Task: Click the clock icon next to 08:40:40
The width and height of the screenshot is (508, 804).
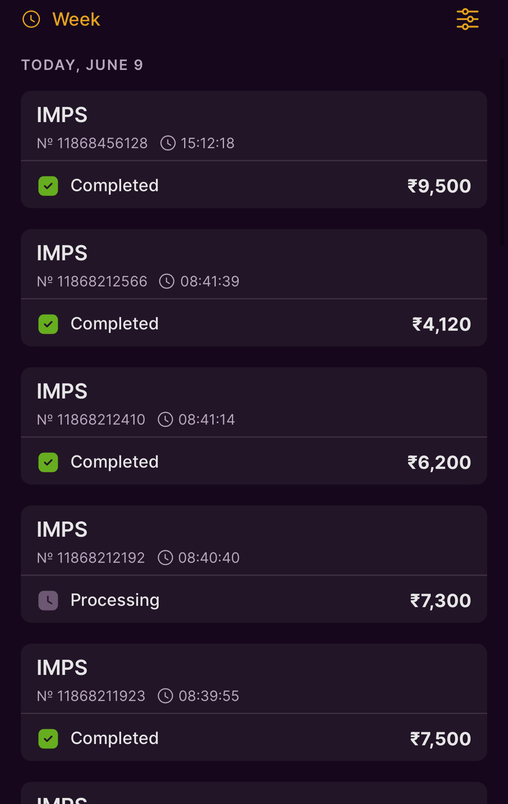Action: click(165, 558)
